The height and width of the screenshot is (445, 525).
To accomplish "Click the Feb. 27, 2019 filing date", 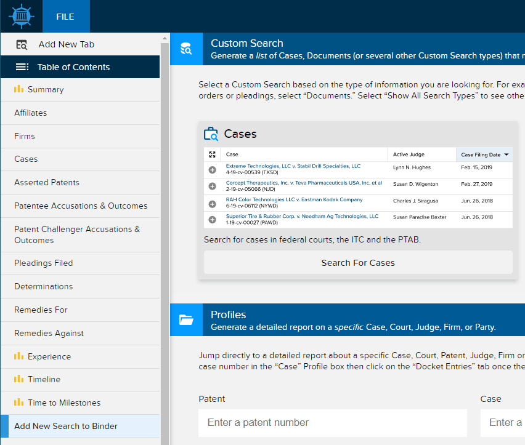I will (476, 184).
